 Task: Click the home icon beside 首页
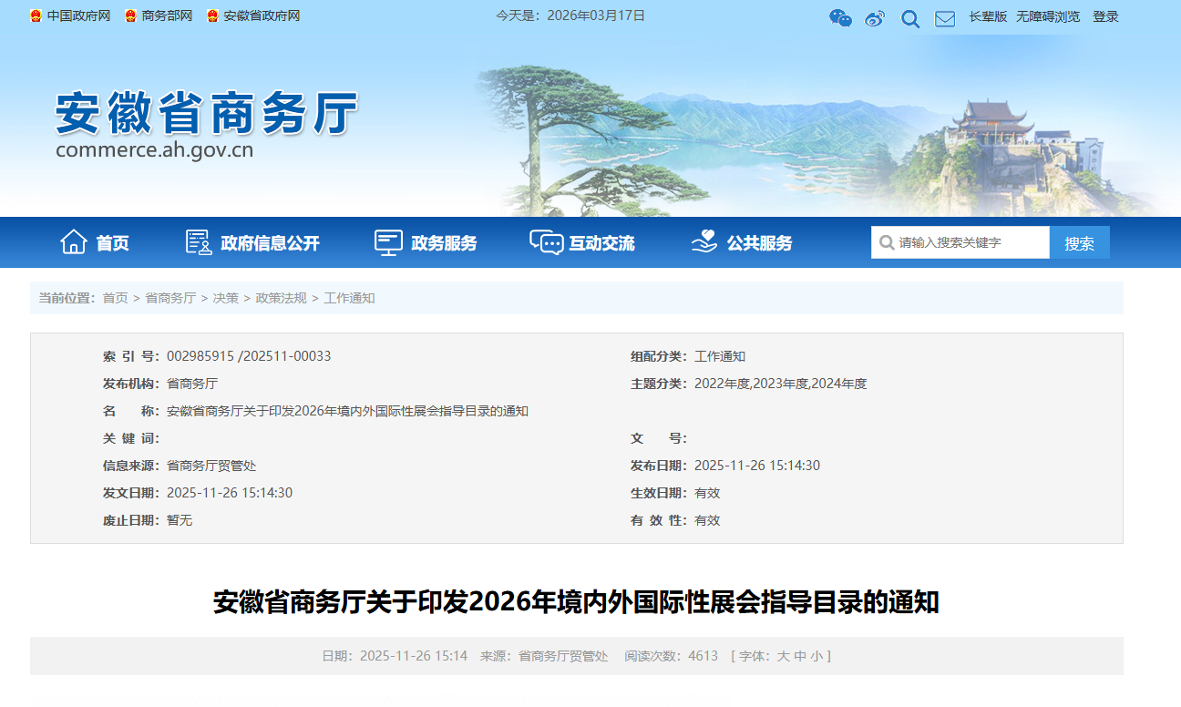74,242
